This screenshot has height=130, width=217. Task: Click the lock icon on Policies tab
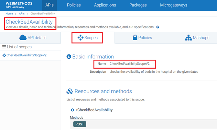135,37
